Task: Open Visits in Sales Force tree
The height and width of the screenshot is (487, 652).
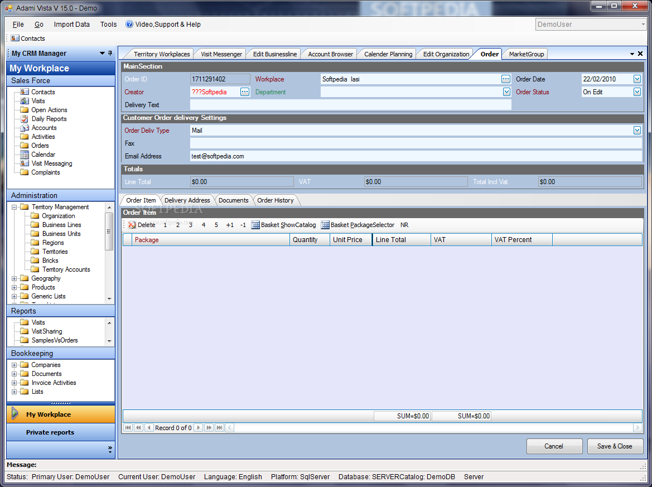Action: [38, 101]
